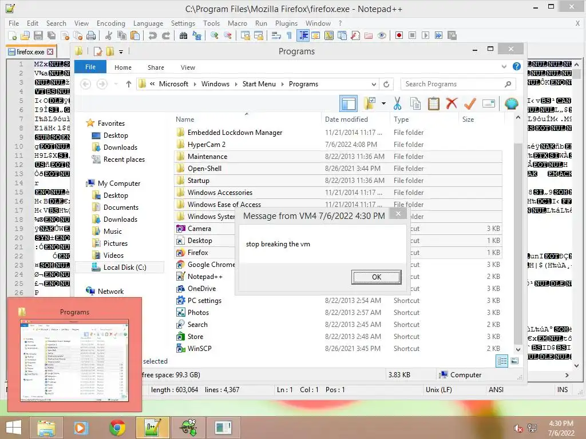Open the Plugins menu in Notepad++
The height and width of the screenshot is (439, 586).
click(286, 23)
